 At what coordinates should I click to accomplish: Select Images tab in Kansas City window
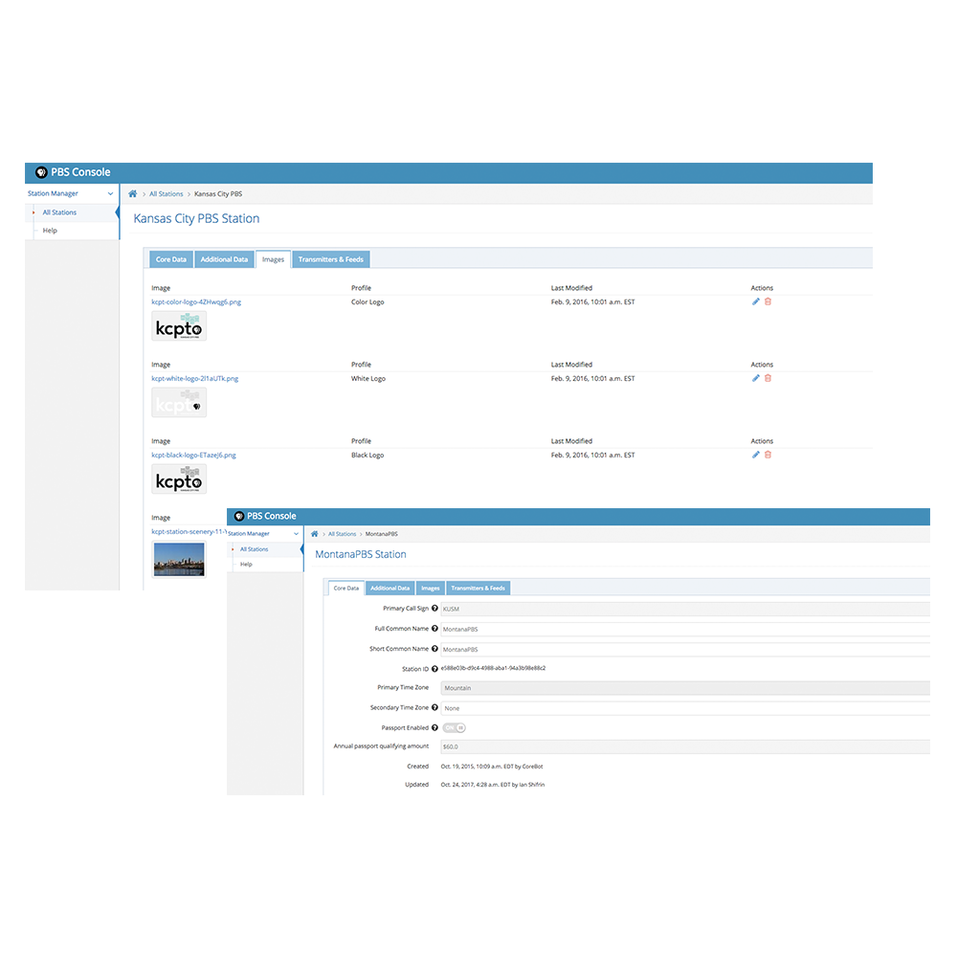pyautogui.click(x=273, y=260)
